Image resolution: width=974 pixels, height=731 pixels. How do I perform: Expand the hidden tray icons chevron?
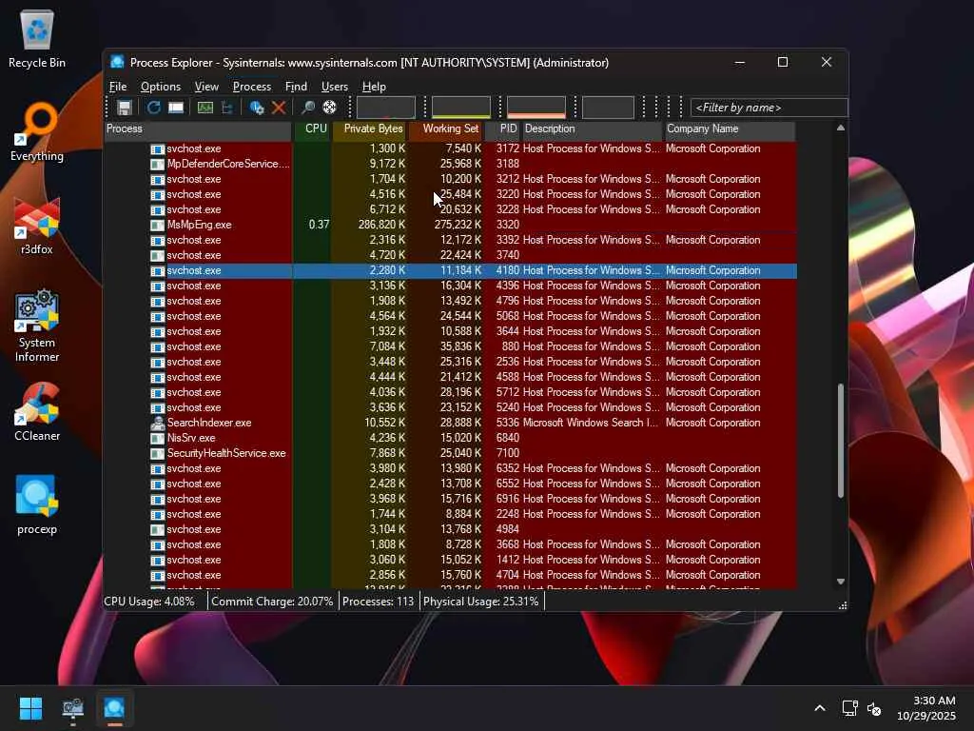820,708
